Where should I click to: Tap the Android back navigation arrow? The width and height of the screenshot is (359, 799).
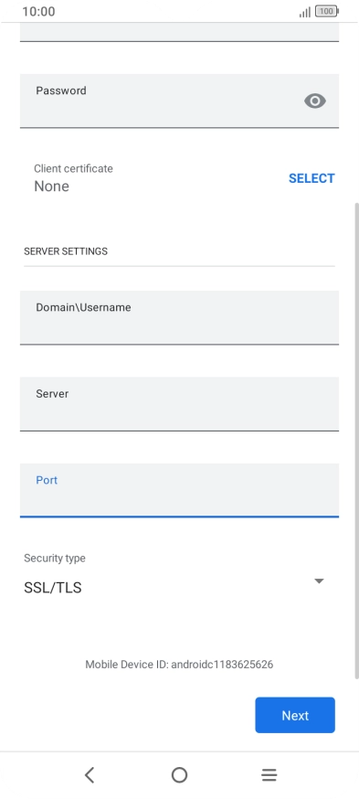90,775
